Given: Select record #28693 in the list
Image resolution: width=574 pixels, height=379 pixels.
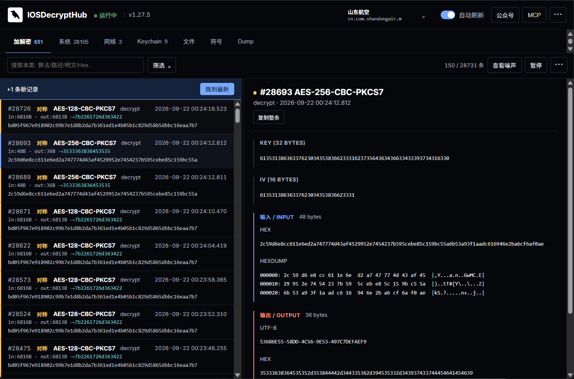Looking at the screenshot, I should [117, 151].
